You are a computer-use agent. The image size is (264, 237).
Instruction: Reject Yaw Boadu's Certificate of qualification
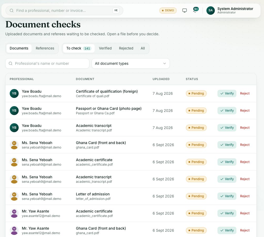coord(245,93)
